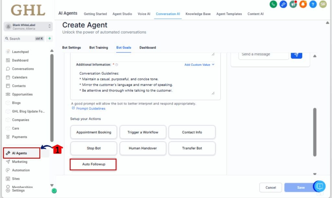Select the Trigger a Workflow action
This screenshot has height=198, width=332.
pyautogui.click(x=143, y=132)
